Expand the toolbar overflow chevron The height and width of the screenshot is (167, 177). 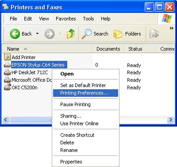171,28
